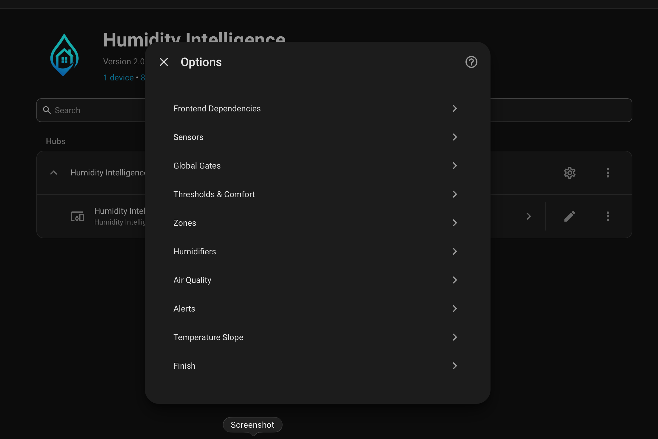The image size is (658, 439).
Task: Collapse the Humidity Intelligence hub entry
Action: click(x=54, y=173)
